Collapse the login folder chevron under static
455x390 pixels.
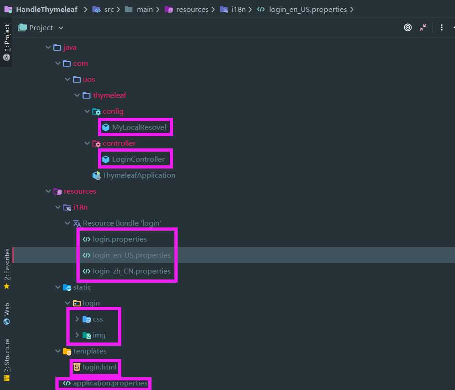[67, 303]
